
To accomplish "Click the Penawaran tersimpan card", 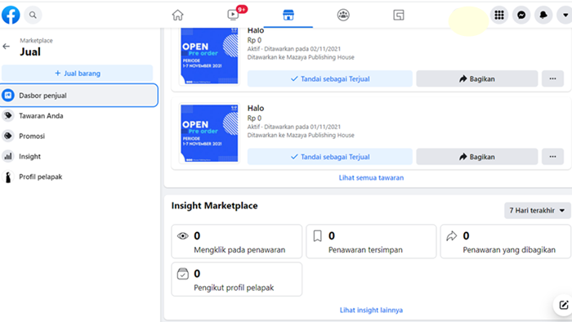I will point(371,241).
